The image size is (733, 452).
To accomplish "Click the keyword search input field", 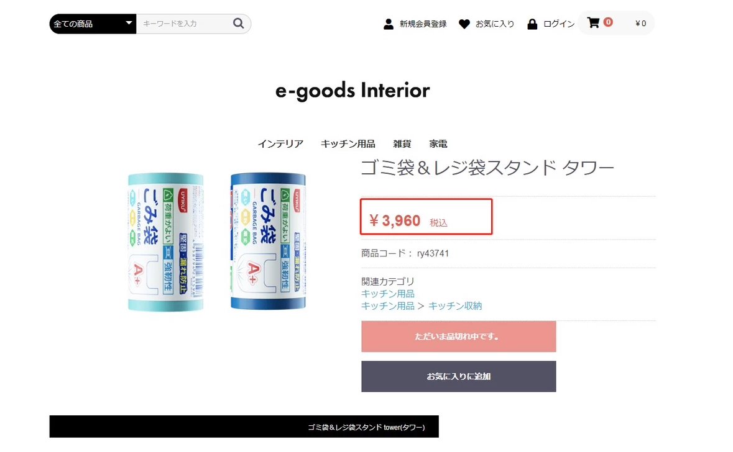I will coord(182,24).
